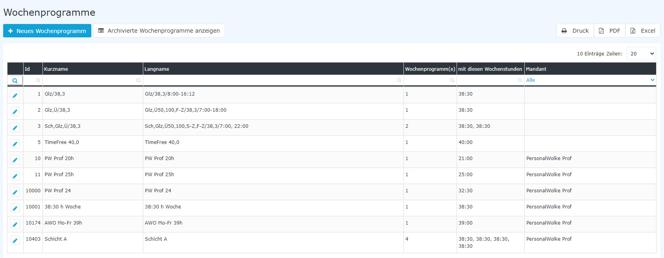Screen dimensions: 664x258
Task: Click Mandant PersonalWolke Prof in Schicht A row
Action: coord(549,239)
